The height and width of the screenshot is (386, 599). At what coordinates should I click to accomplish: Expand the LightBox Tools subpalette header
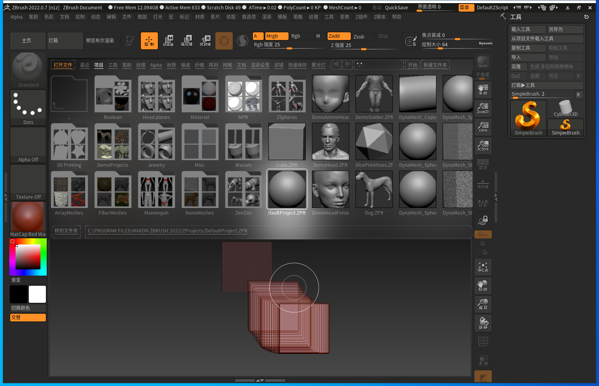pyautogui.click(x=547, y=85)
